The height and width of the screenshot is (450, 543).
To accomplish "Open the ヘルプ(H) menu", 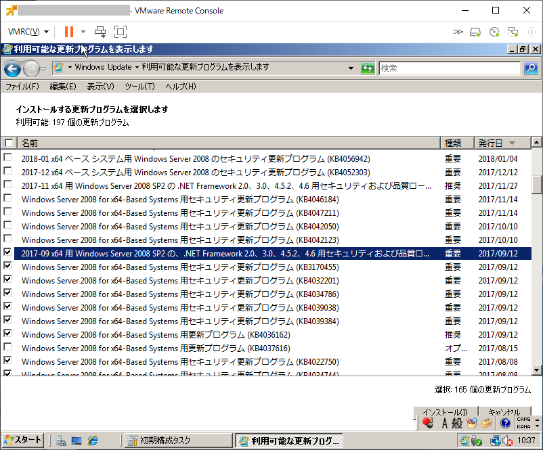I will [180, 86].
